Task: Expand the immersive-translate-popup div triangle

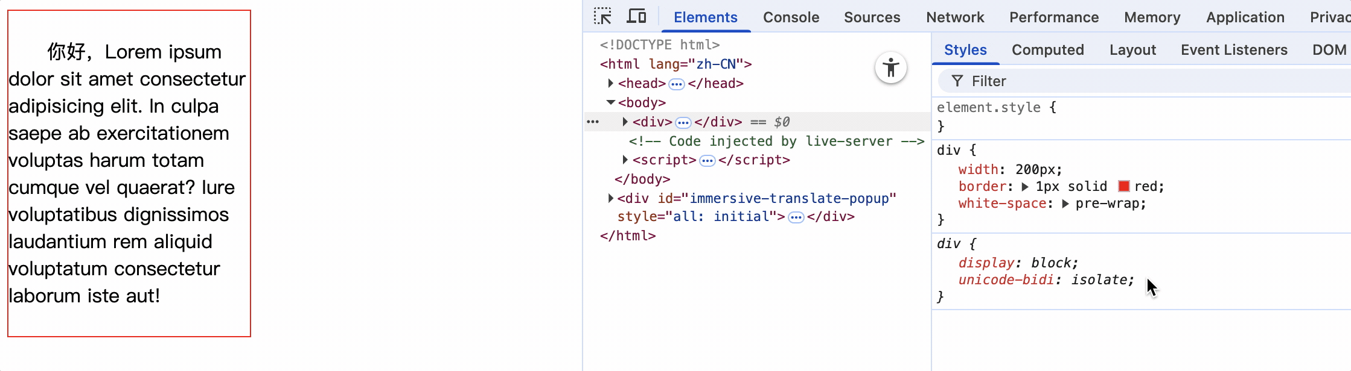Action: tap(610, 198)
